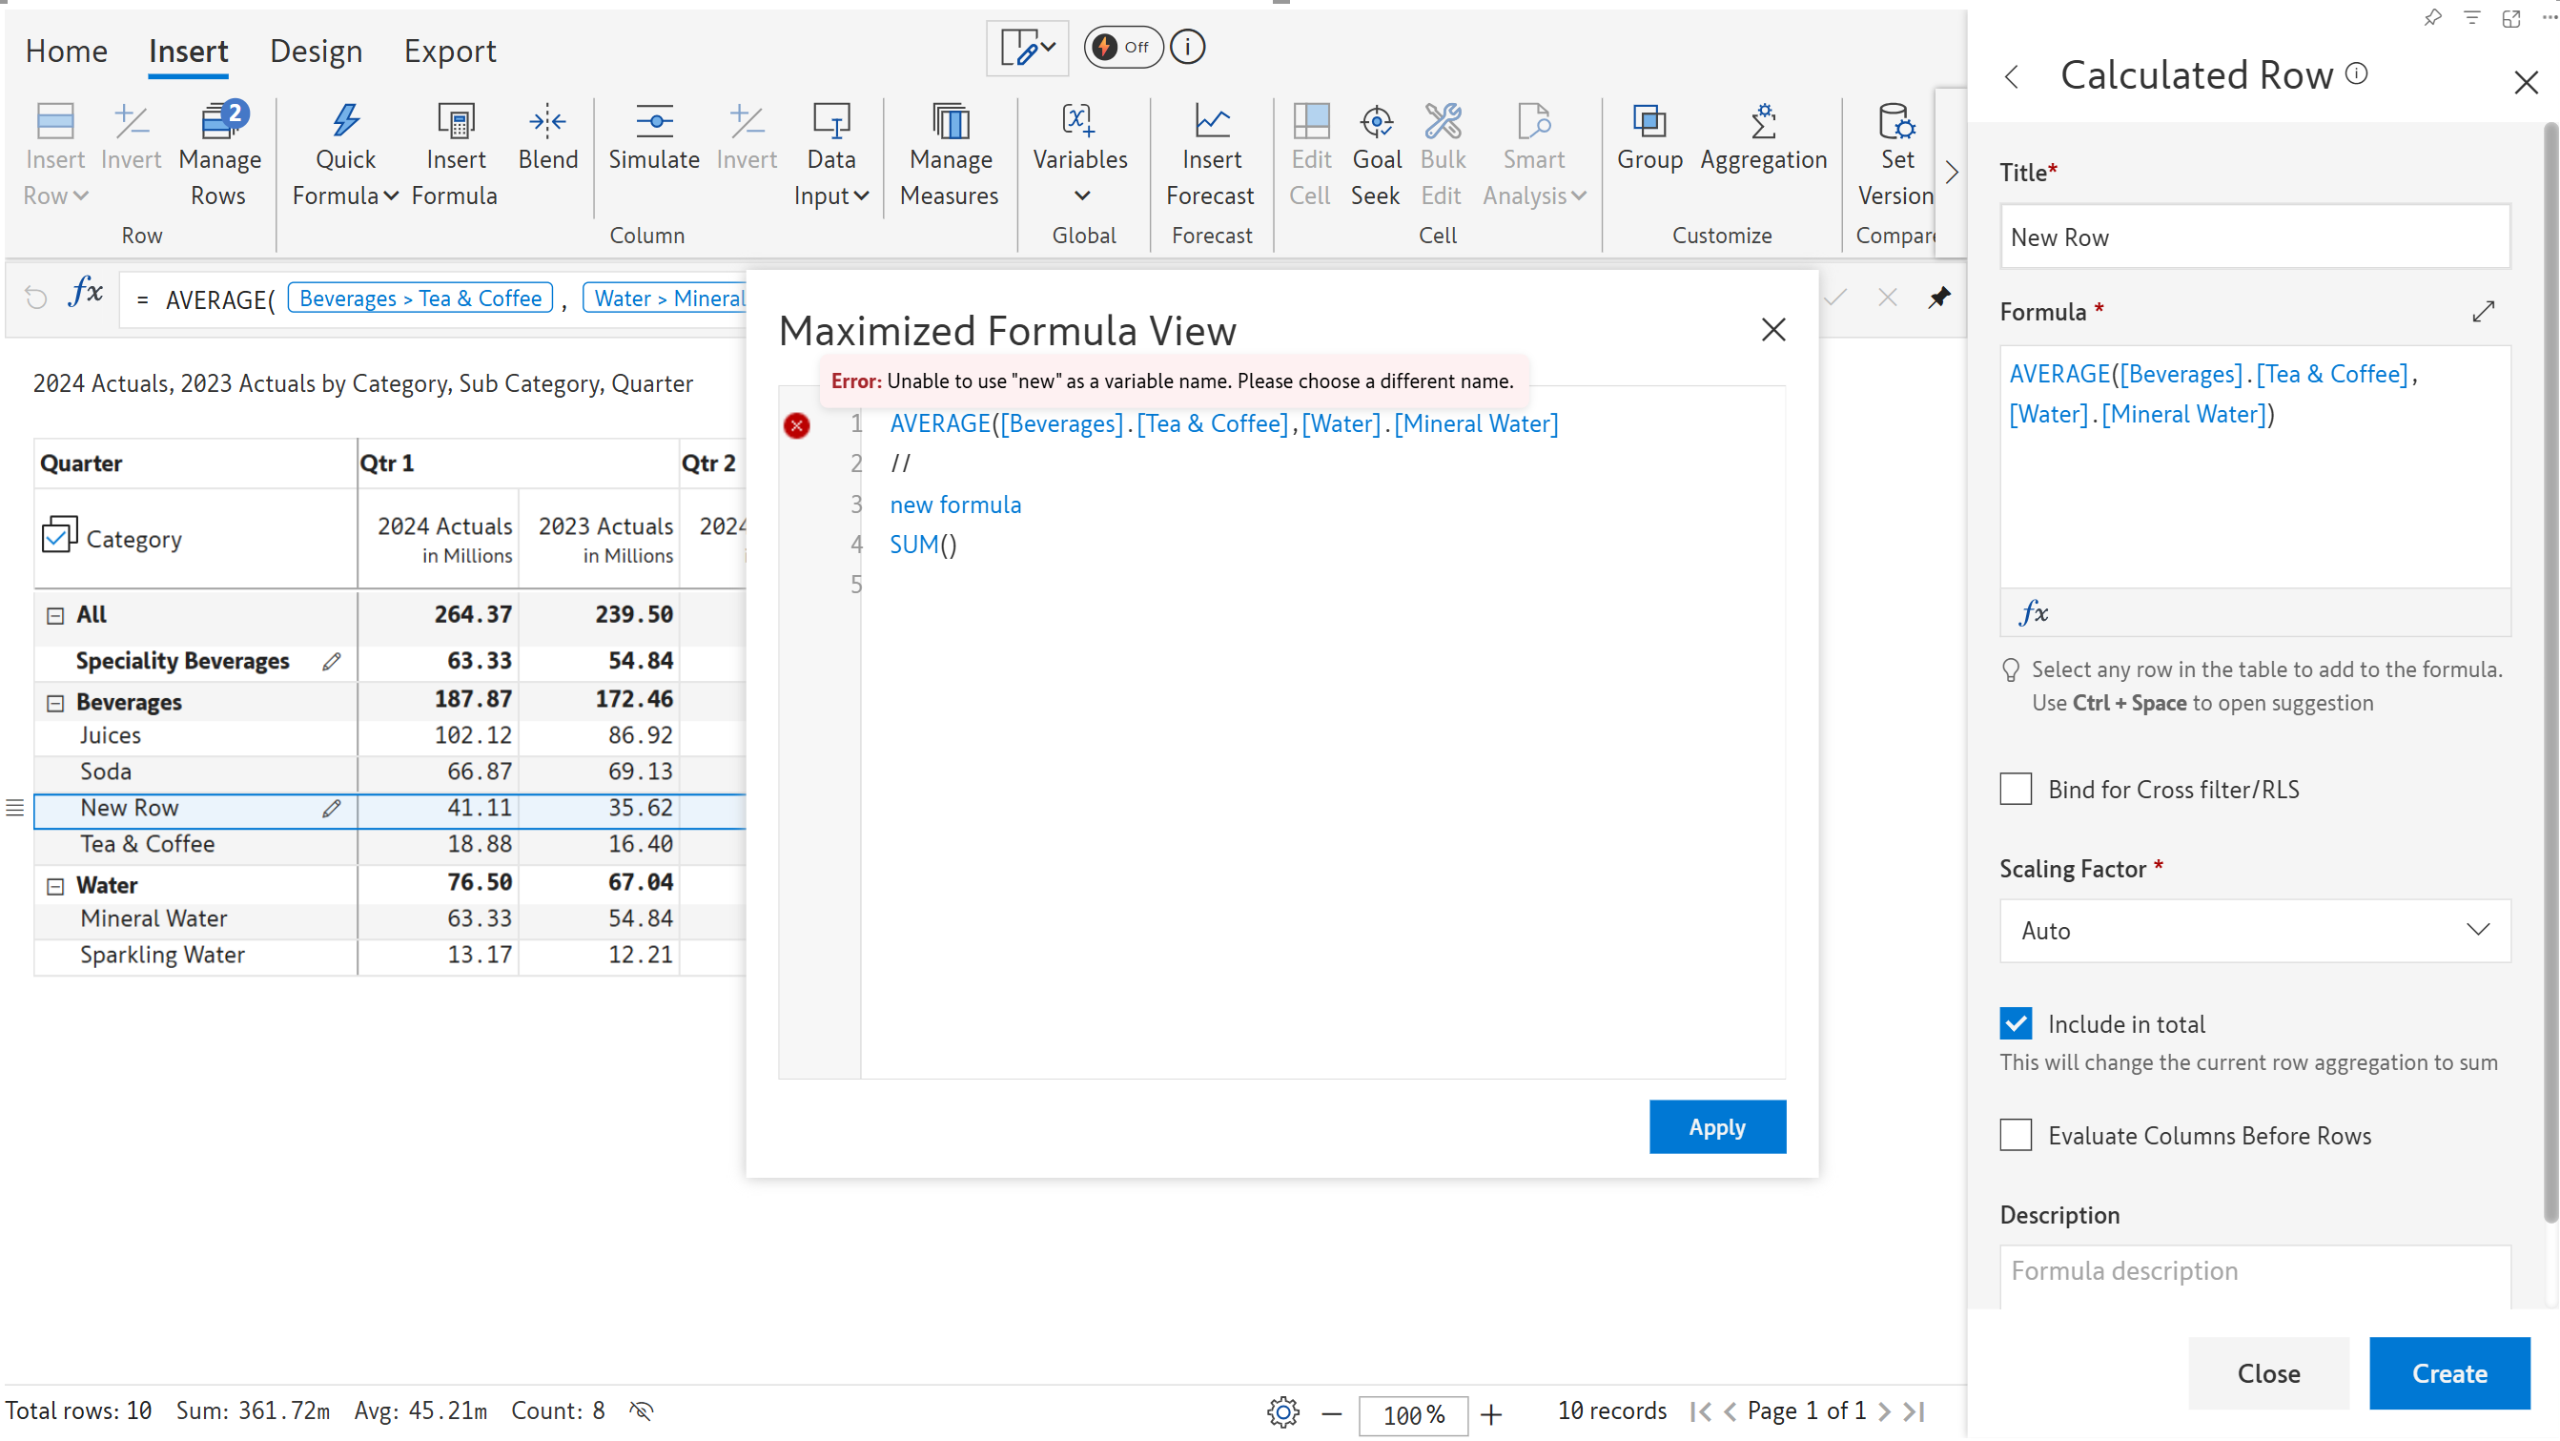Click the Formula description input field
This screenshot has width=2560, height=1441.
pos(2254,1271)
